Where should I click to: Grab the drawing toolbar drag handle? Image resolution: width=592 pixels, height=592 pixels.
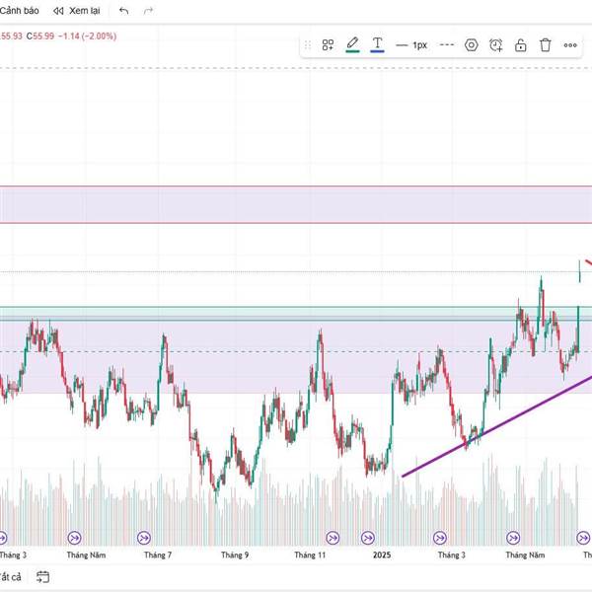click(308, 45)
